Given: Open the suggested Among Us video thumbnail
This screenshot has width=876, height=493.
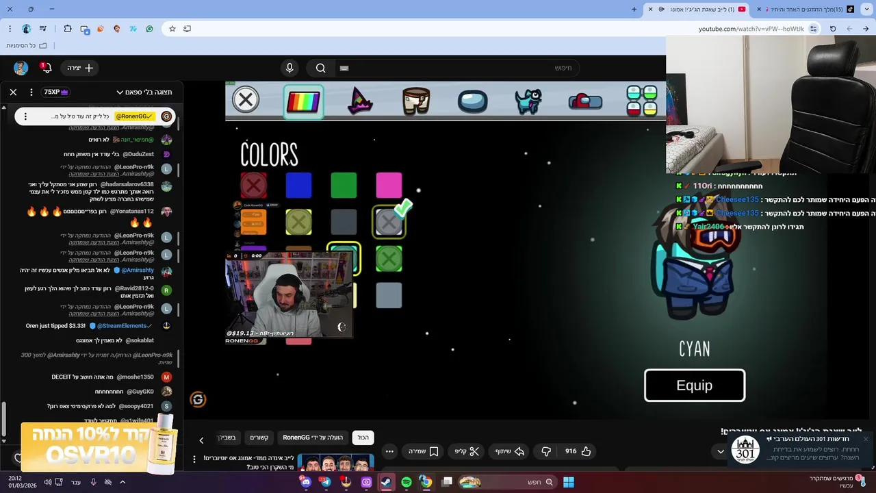Looking at the screenshot, I should [336, 462].
